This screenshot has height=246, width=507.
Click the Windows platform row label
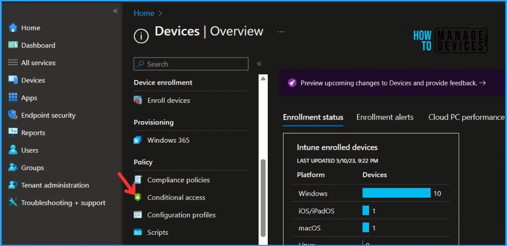click(x=313, y=194)
